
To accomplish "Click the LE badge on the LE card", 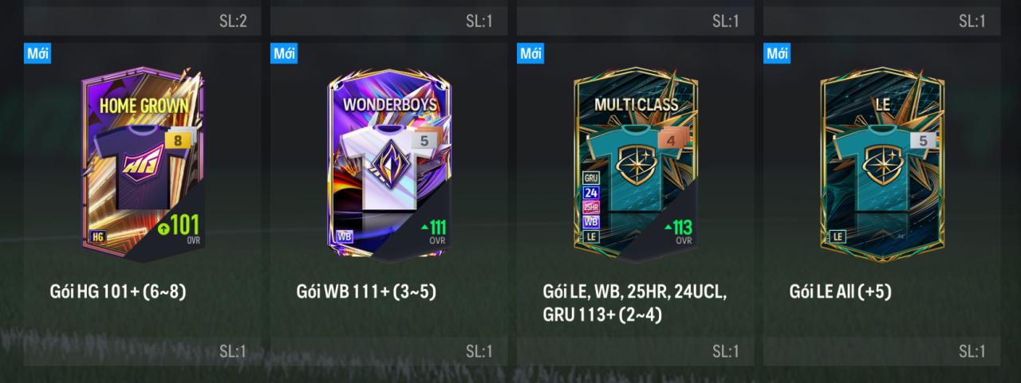I will [838, 236].
